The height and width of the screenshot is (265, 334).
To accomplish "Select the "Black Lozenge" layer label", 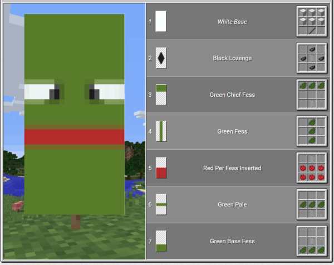I will coord(232,58).
